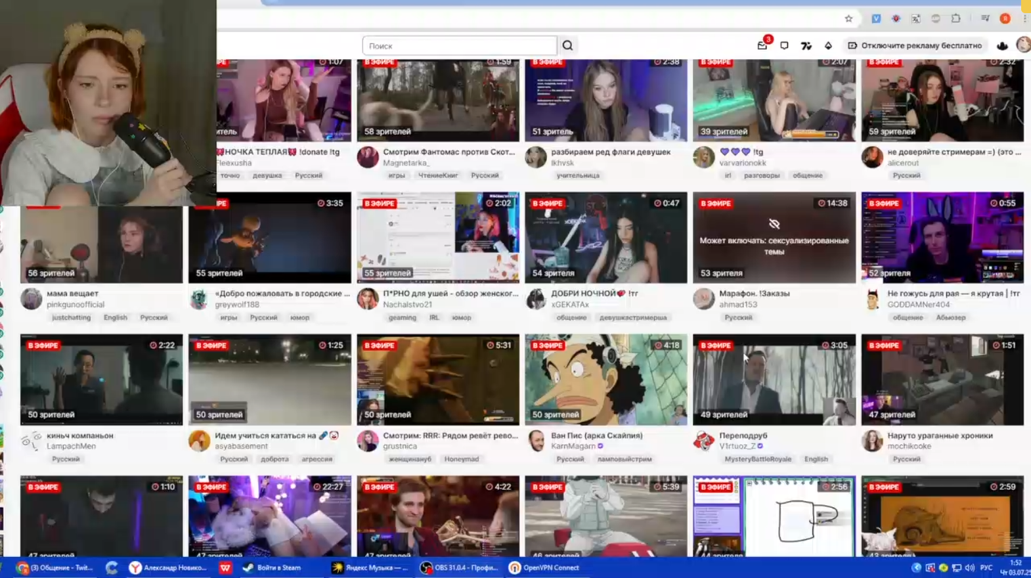The image size is (1031, 578).
Task: Open Yandex Music in the taskbar
Action: pyautogui.click(x=370, y=567)
